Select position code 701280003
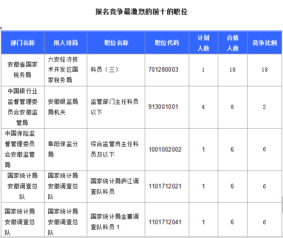283x238 pixels. point(163,70)
